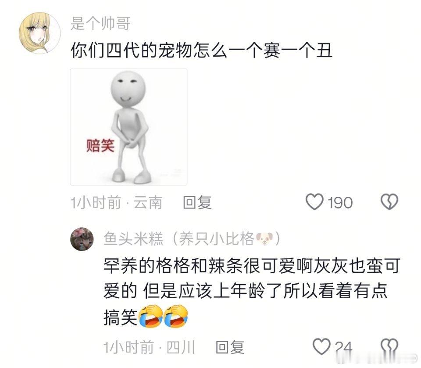Like 鱼头米糕's reply using the heart icon

coord(321,346)
